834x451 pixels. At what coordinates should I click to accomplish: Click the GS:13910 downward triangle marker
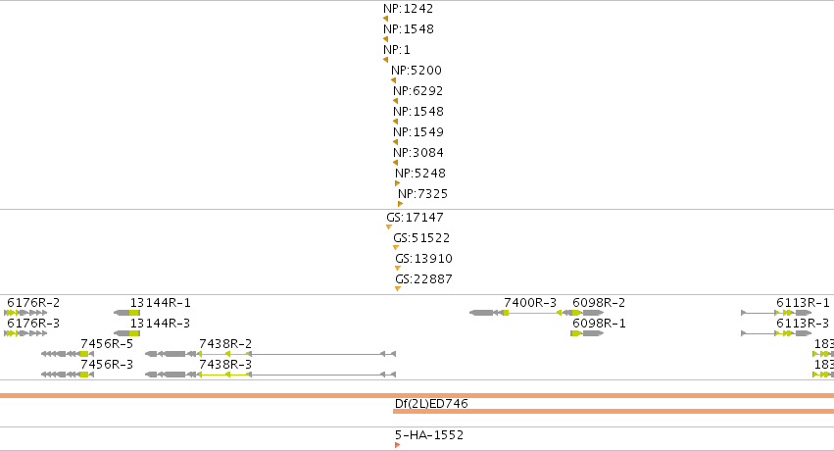tap(398, 268)
